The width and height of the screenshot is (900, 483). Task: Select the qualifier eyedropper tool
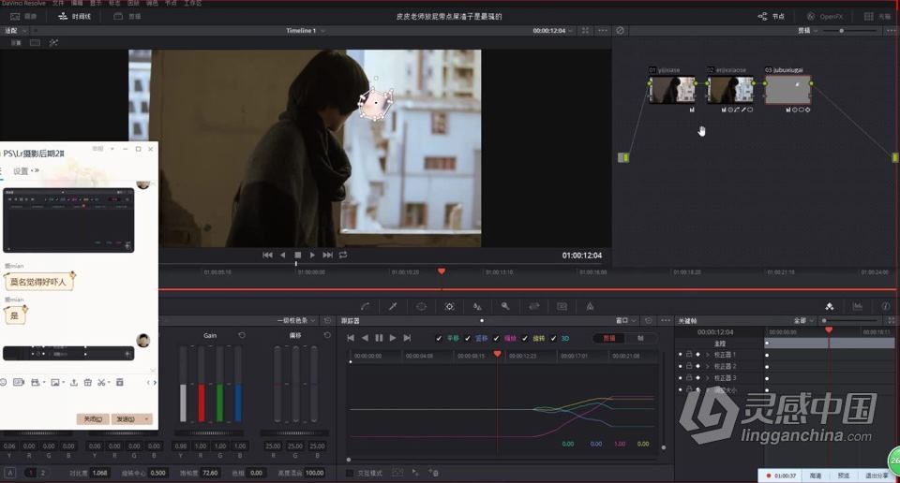tap(393, 306)
